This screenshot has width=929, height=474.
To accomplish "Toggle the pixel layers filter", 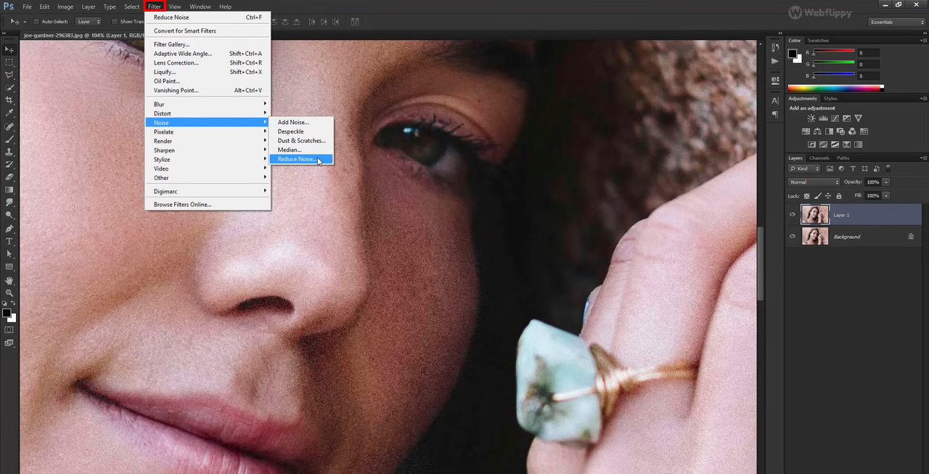I will pyautogui.click(x=830, y=168).
